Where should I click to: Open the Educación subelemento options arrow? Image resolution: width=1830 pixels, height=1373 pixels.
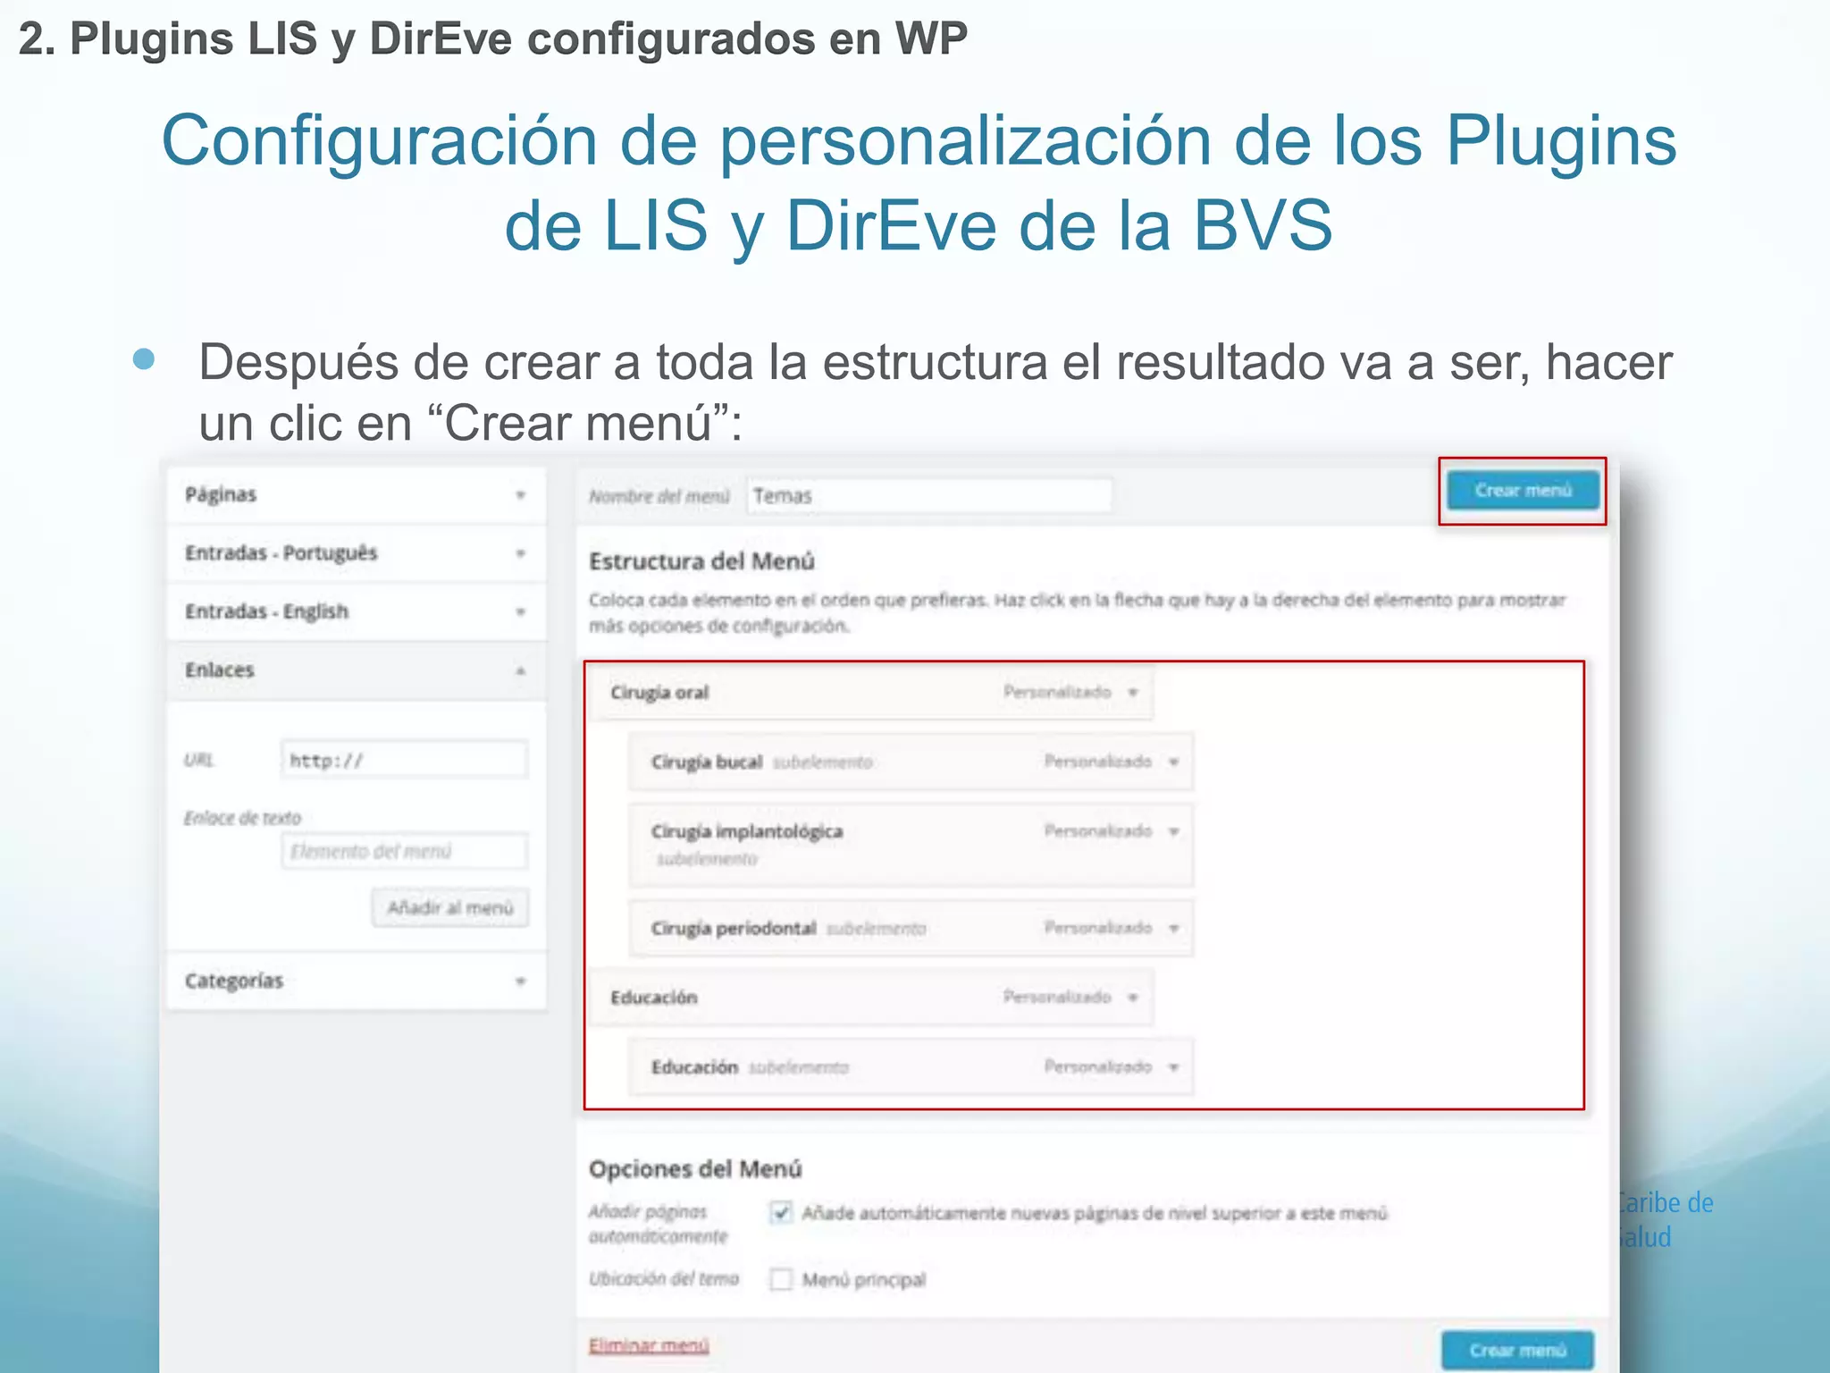pos(1174,1067)
